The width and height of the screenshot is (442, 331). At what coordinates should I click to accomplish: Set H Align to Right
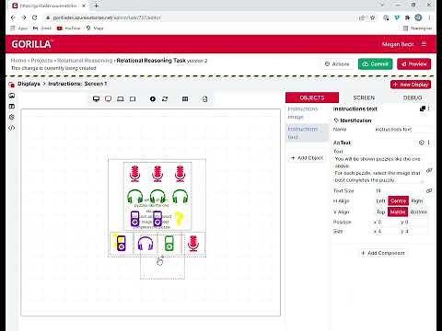click(417, 201)
